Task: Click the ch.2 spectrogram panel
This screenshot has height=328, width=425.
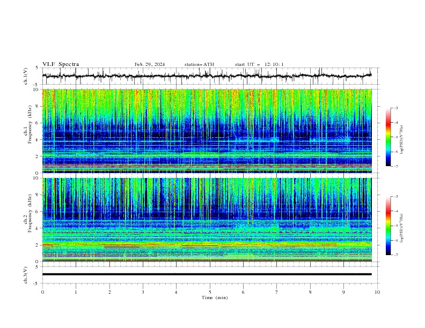Action: (x=207, y=220)
